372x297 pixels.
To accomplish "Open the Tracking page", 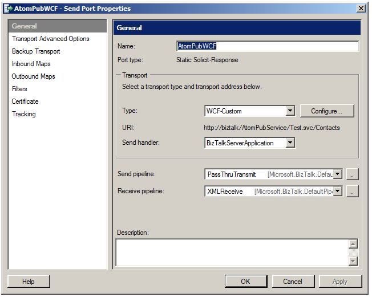I will click(24, 114).
